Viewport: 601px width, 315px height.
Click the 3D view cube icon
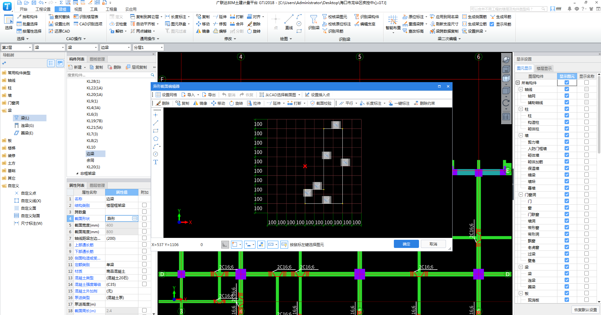(506, 69)
